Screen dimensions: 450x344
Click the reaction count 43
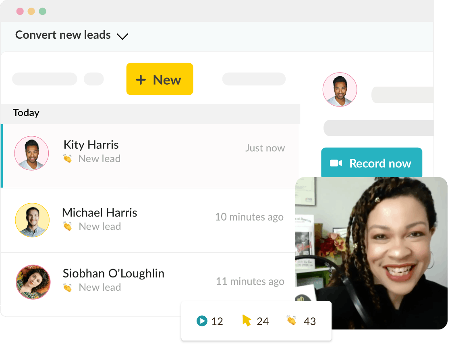click(310, 321)
